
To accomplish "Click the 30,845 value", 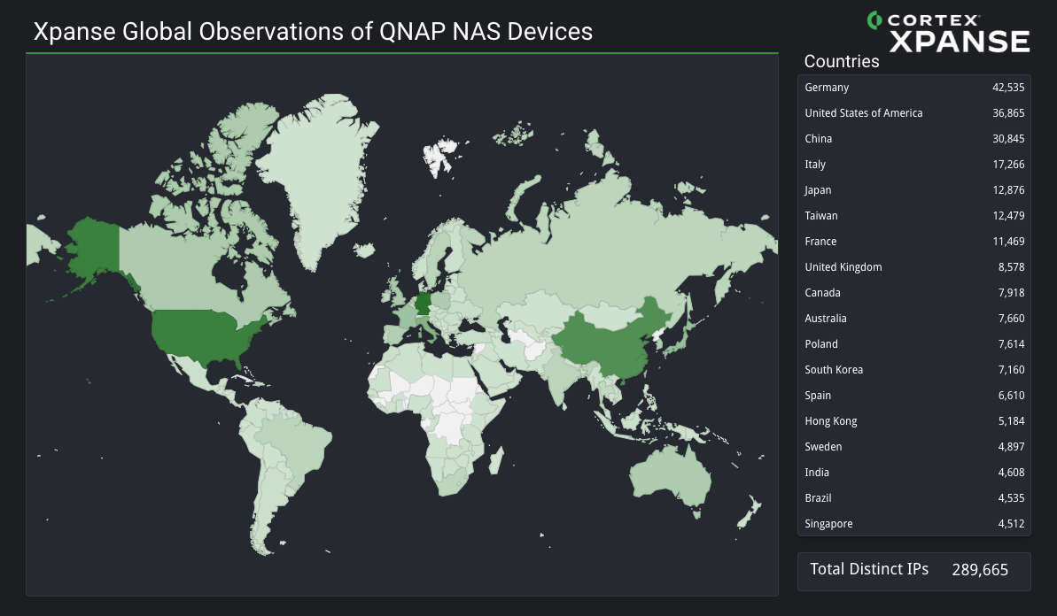I will click(x=1007, y=139).
